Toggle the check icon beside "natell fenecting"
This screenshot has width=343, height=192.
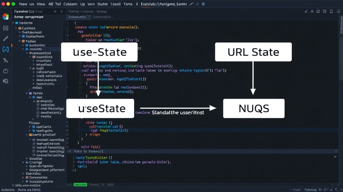tap(34, 147)
